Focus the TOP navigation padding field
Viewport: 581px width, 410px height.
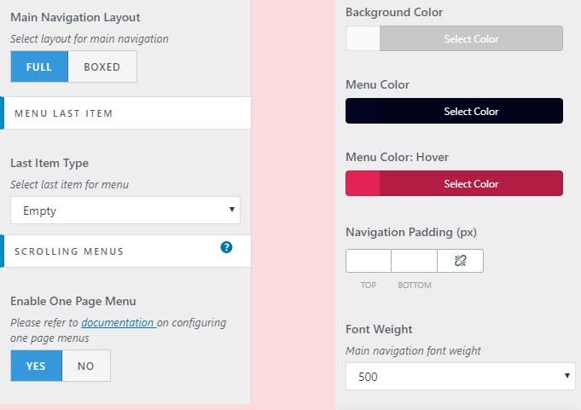(369, 261)
